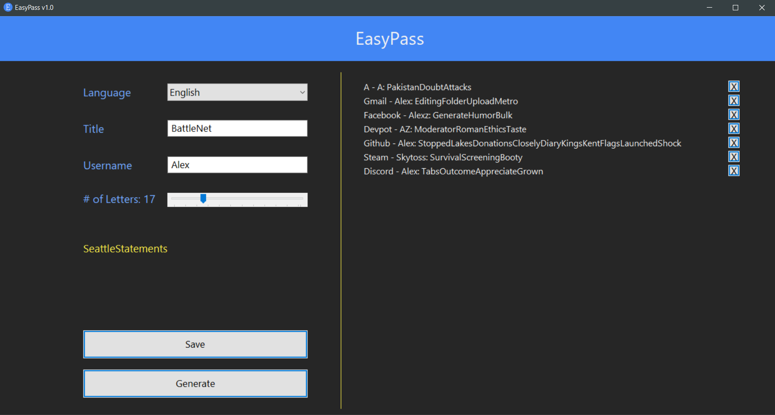Delete the Discord - Alex entry
This screenshot has height=415, width=775.
pos(734,171)
